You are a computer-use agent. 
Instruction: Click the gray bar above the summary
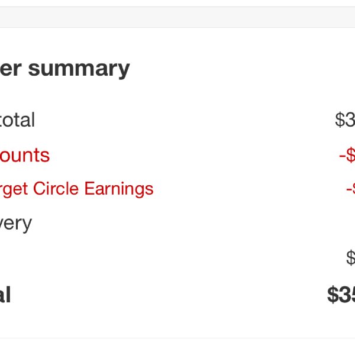pos(177,17)
